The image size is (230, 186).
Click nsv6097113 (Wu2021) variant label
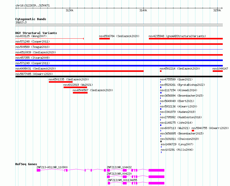[x=175, y=128]
